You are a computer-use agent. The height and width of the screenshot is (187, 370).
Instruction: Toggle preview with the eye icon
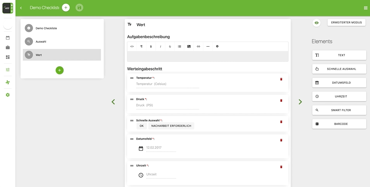(x=316, y=23)
